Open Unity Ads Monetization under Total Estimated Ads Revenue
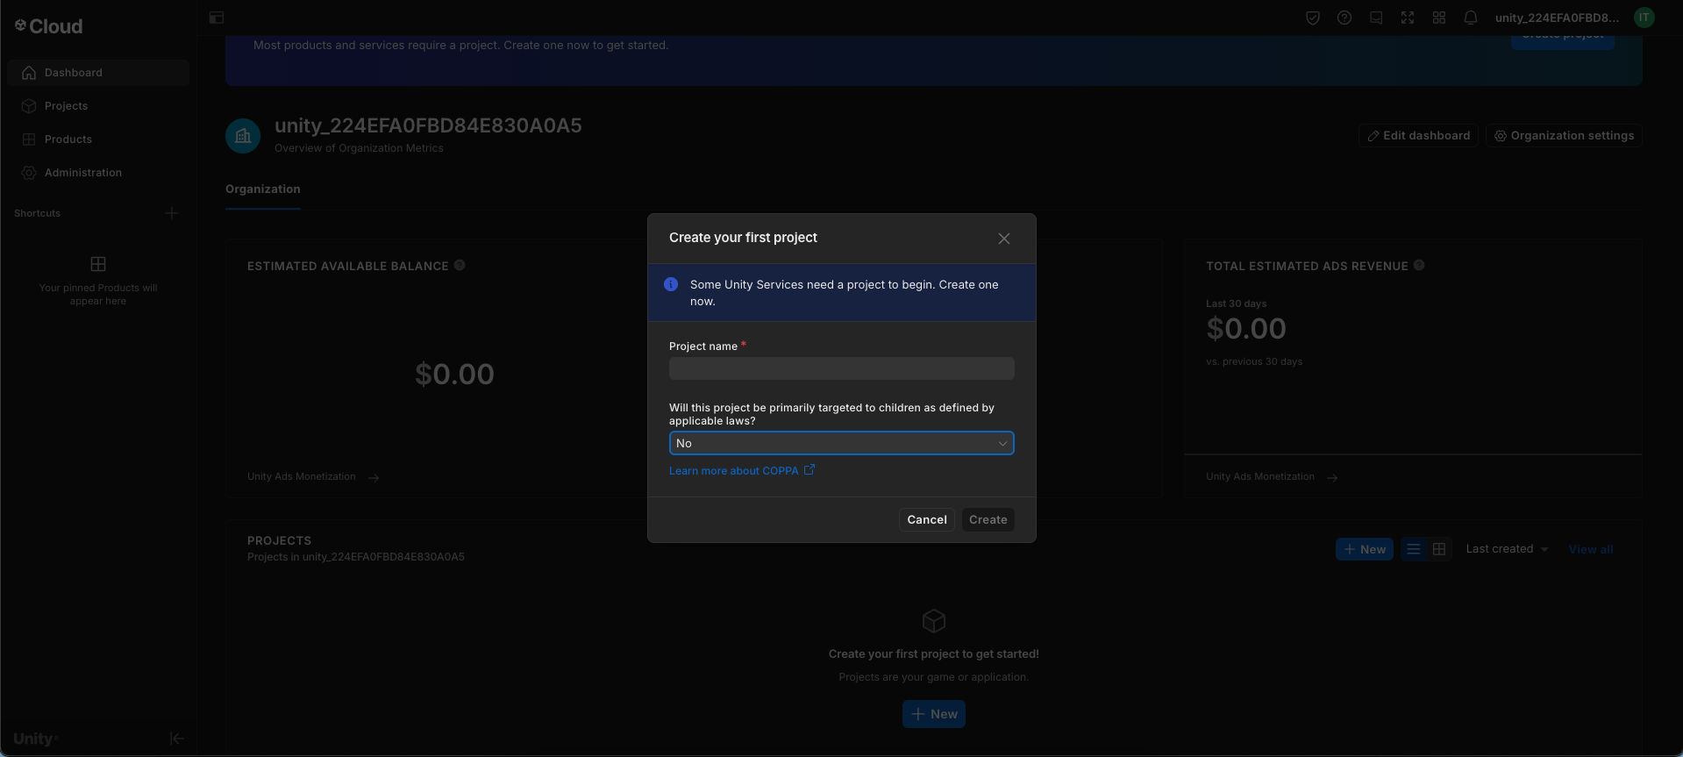This screenshot has height=757, width=1683. pos(1272,477)
